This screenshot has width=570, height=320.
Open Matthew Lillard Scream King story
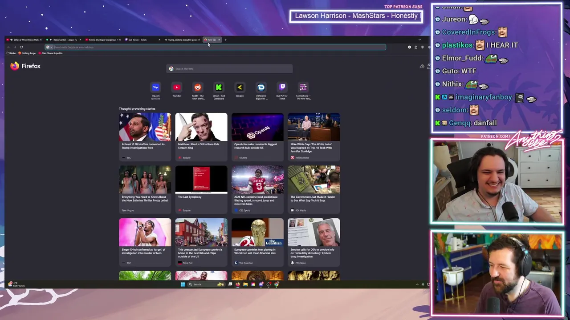[201, 137]
